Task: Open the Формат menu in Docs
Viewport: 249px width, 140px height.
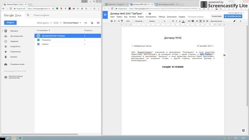Action: point(141,17)
